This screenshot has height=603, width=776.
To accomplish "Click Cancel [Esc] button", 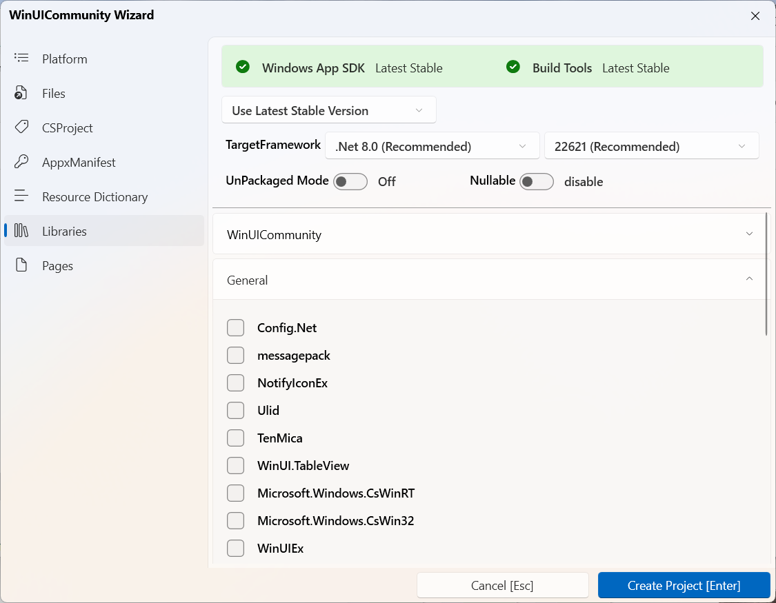I will 502,586.
